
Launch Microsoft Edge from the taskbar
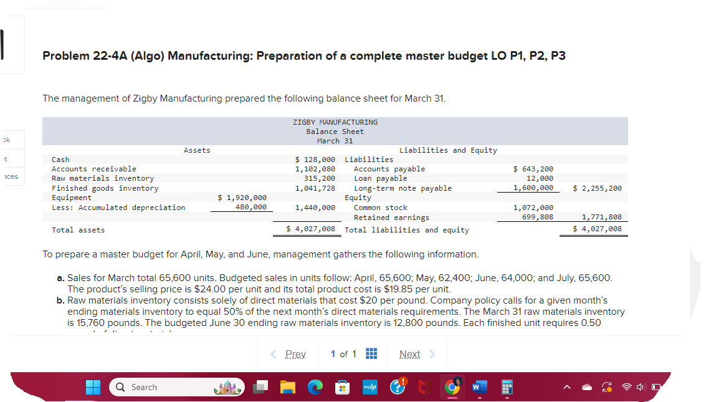coord(315,387)
